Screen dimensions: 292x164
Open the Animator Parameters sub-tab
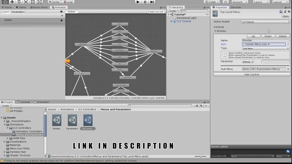(x=18, y=12)
